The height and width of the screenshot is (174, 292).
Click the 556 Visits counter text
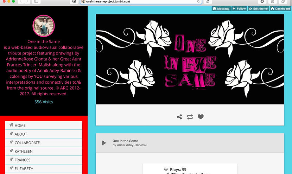(44, 102)
